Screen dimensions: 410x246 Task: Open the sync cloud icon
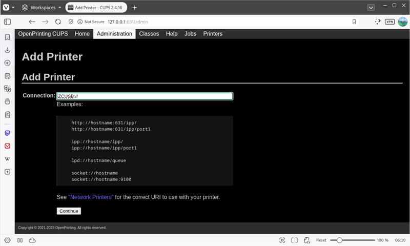(32, 240)
